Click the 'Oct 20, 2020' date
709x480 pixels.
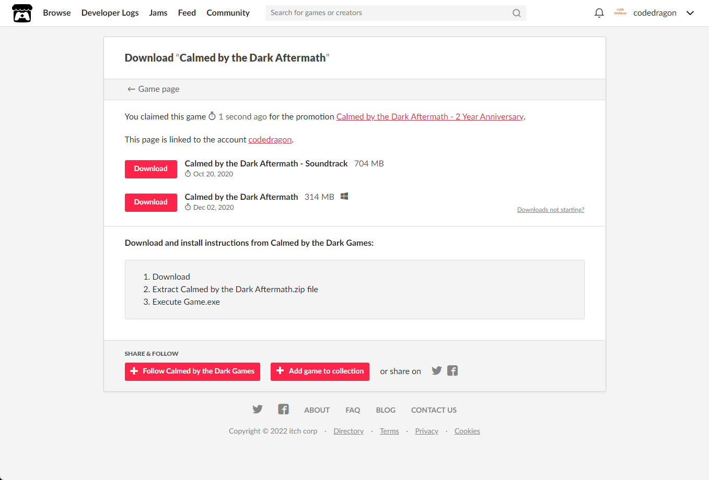[213, 174]
